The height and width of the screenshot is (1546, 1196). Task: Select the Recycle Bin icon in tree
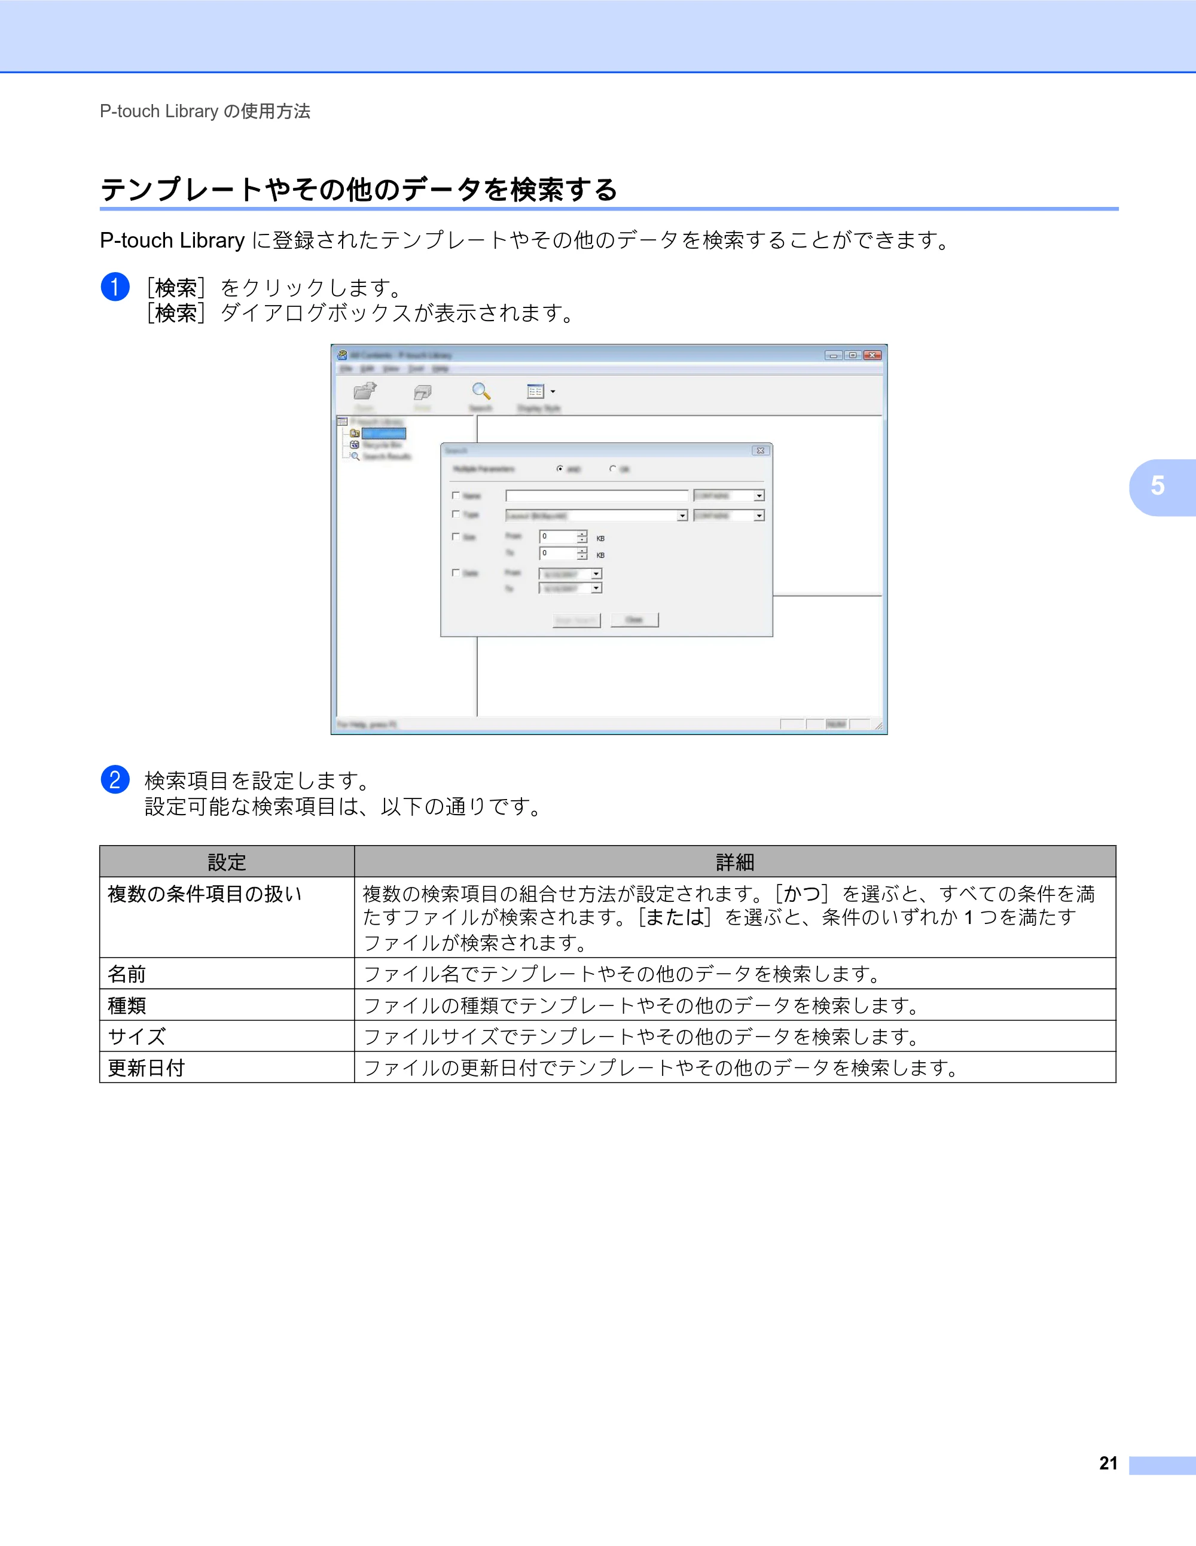[355, 444]
